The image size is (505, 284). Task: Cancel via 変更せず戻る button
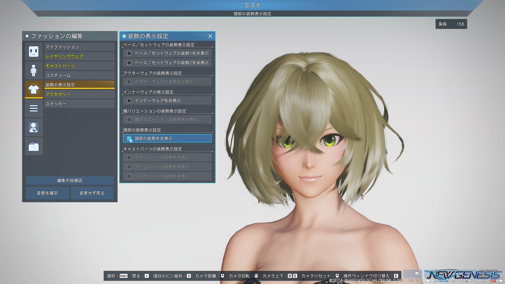tap(92, 193)
